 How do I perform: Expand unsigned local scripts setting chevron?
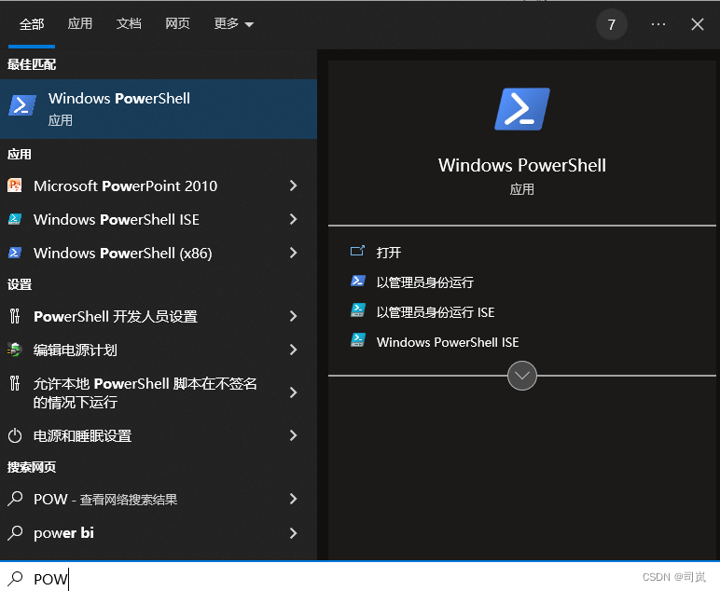coord(293,392)
